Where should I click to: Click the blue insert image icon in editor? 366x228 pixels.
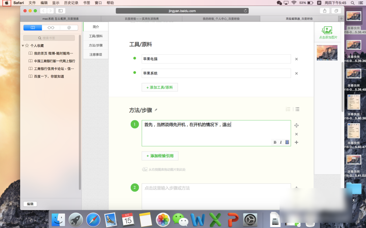click(287, 142)
